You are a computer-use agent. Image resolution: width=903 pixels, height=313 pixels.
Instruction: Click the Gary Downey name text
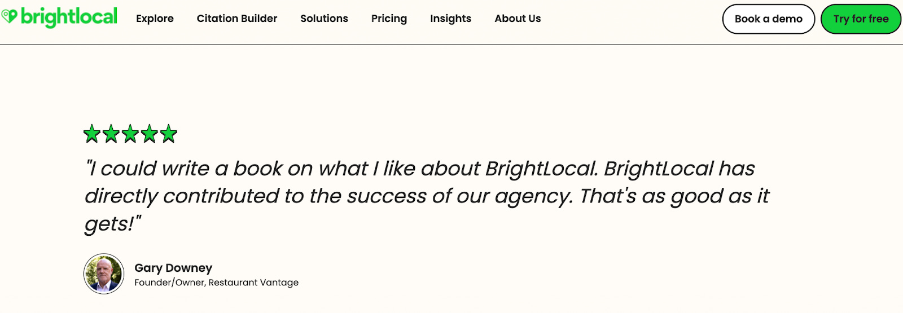pyautogui.click(x=173, y=268)
